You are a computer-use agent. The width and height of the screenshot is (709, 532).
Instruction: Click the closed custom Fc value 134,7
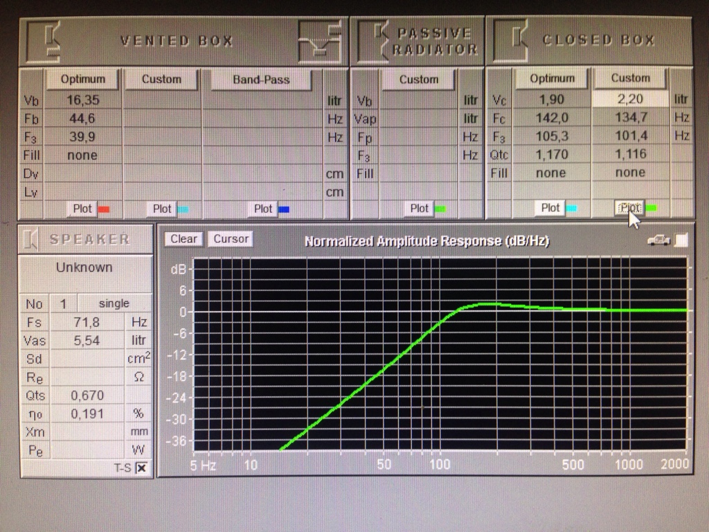coord(630,118)
